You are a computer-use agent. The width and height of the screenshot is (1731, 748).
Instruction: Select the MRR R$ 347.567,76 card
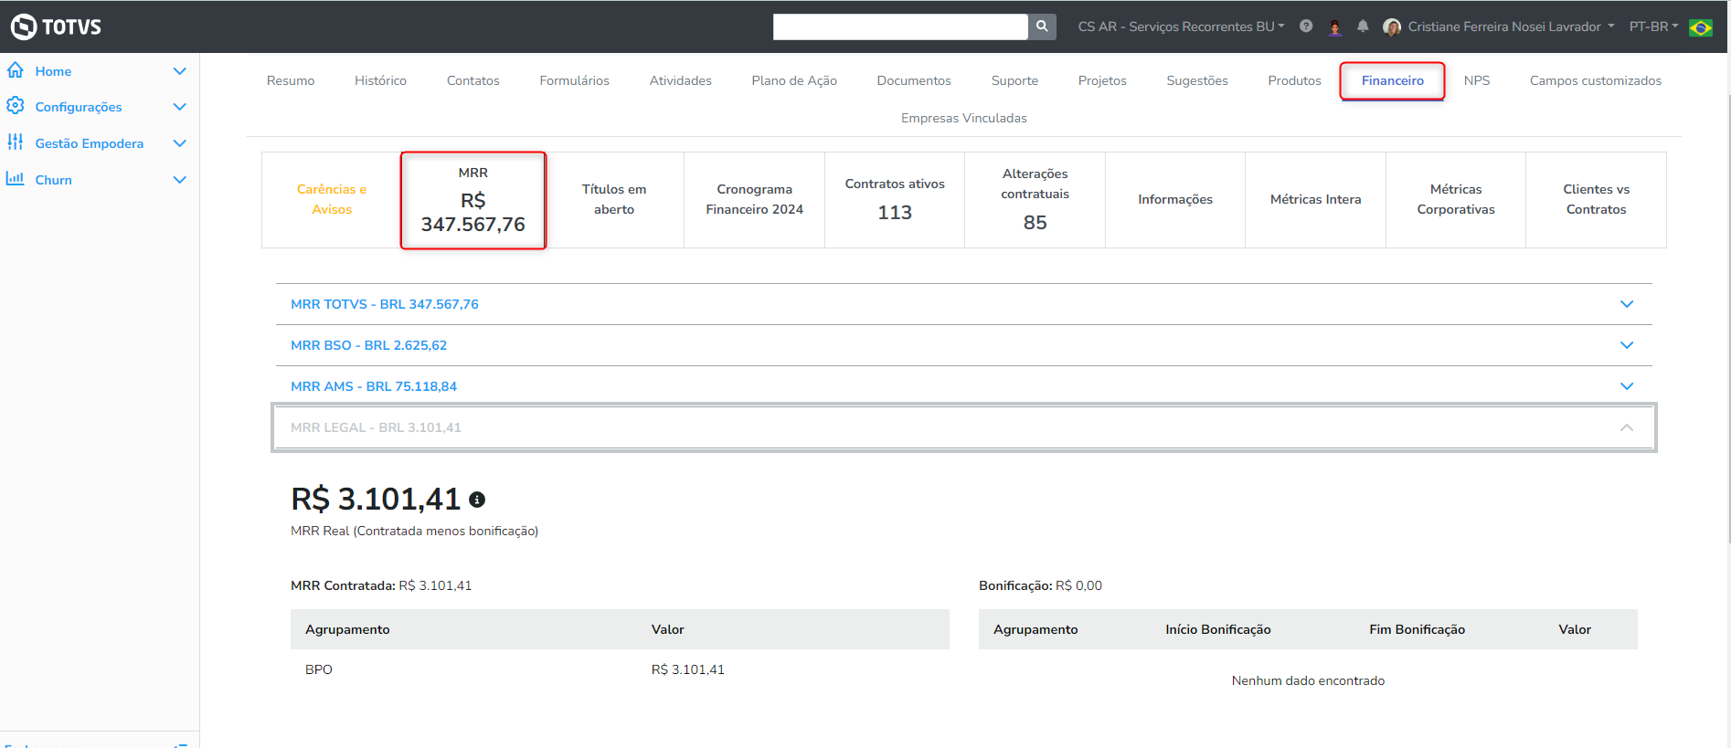[x=473, y=200]
